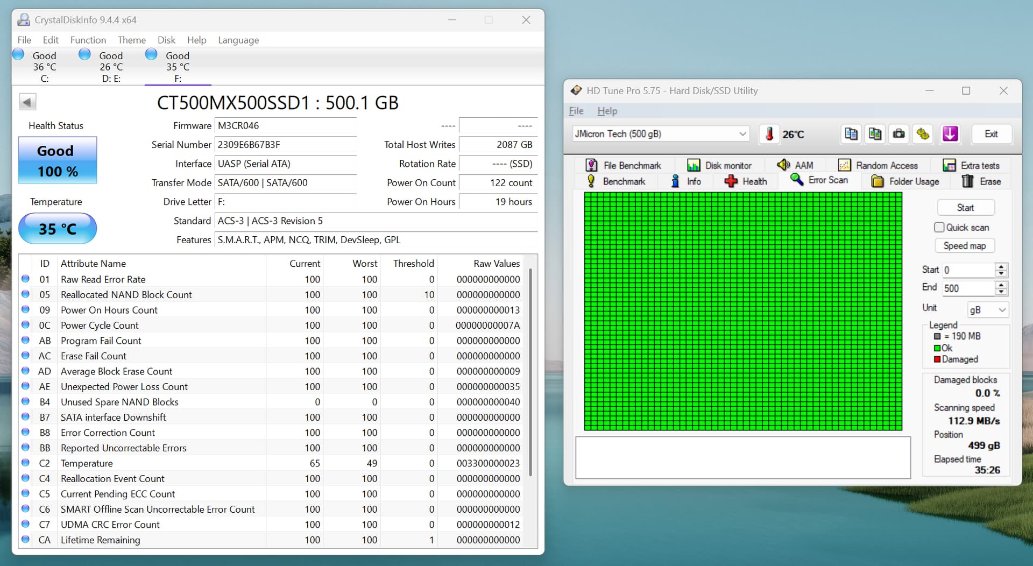This screenshot has width=1033, height=566.
Task: Click the 35 °C temperature button
Action: 58,229
